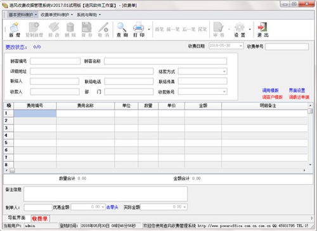
Task: Open the 收费单资料维护 menu
Action: coord(56,15)
